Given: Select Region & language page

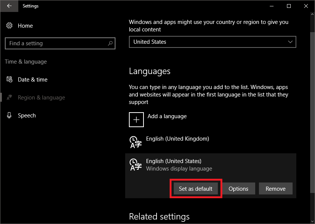Looking at the screenshot, I should pos(41,98).
